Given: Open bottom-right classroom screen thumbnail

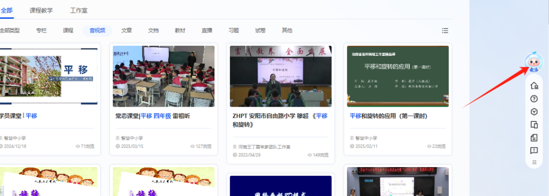Looking at the screenshot, I should 398,181.
